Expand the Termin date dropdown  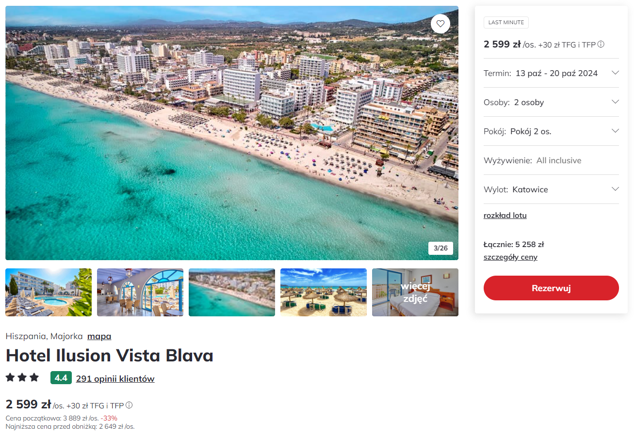tap(551, 73)
